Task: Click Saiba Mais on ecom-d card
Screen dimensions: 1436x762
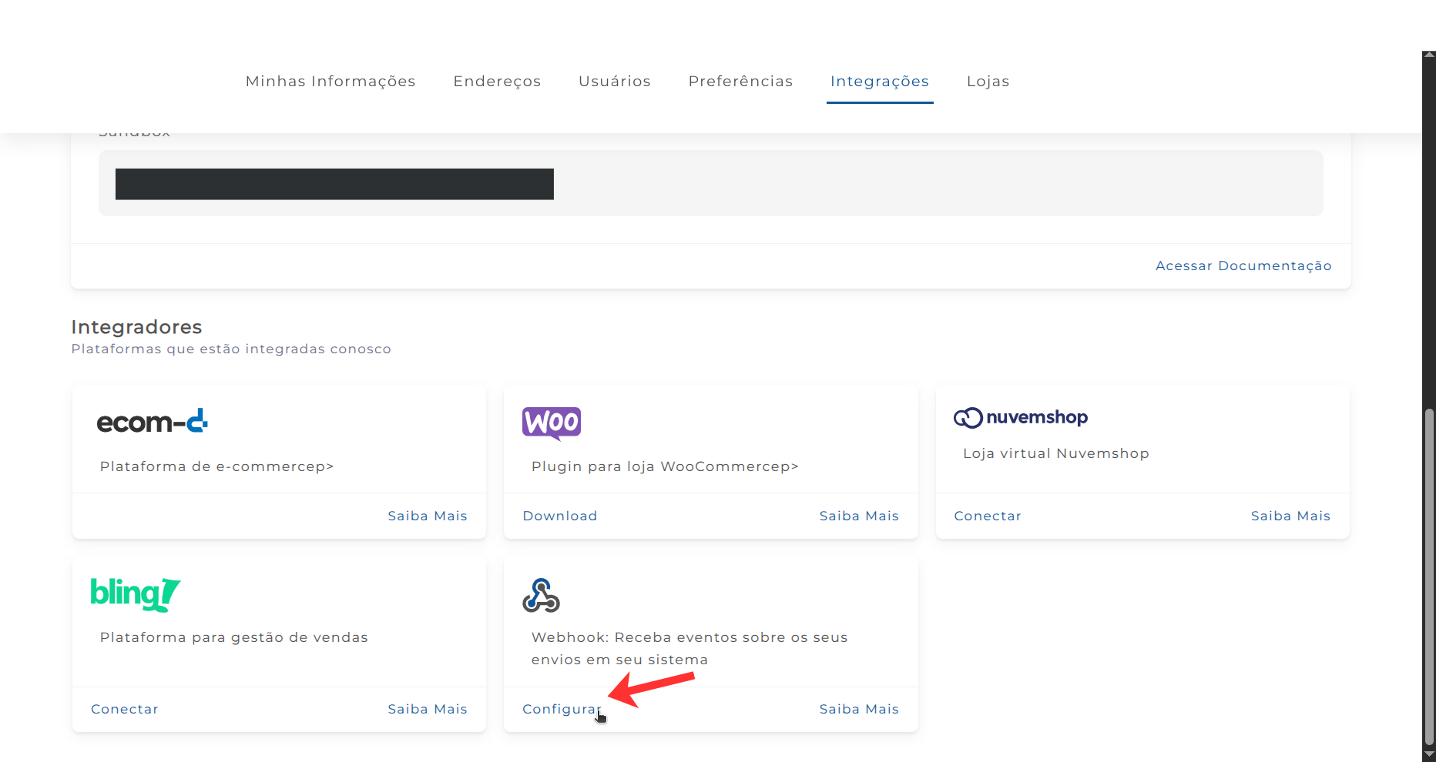Action: point(428,516)
